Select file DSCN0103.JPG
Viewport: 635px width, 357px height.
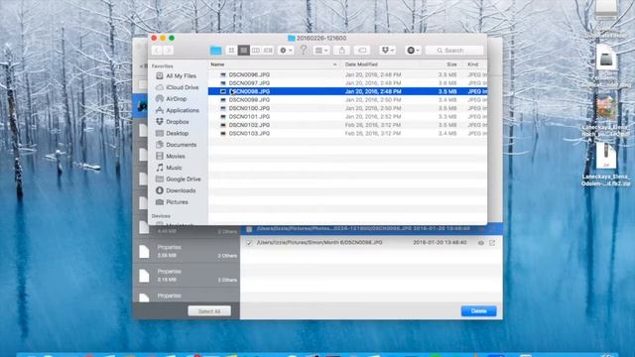tap(347, 133)
